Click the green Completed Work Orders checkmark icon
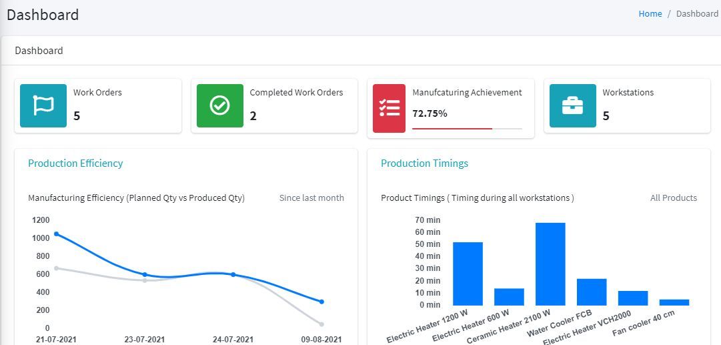Viewport: 721px width, 345px height. tap(219, 105)
